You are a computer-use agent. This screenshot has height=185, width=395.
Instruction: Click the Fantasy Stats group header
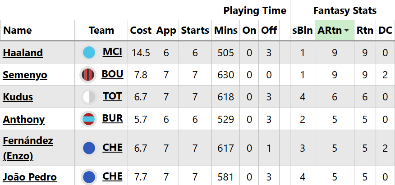coord(344,10)
